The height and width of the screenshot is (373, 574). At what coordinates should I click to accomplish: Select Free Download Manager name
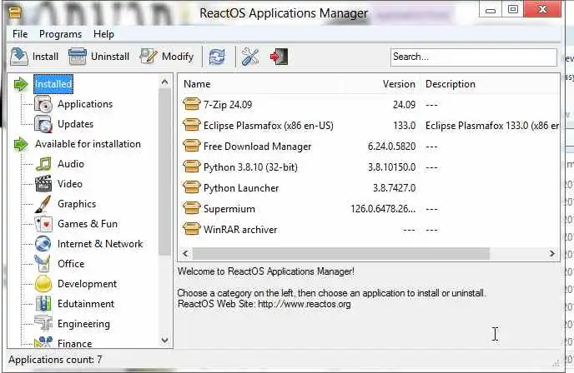257,147
